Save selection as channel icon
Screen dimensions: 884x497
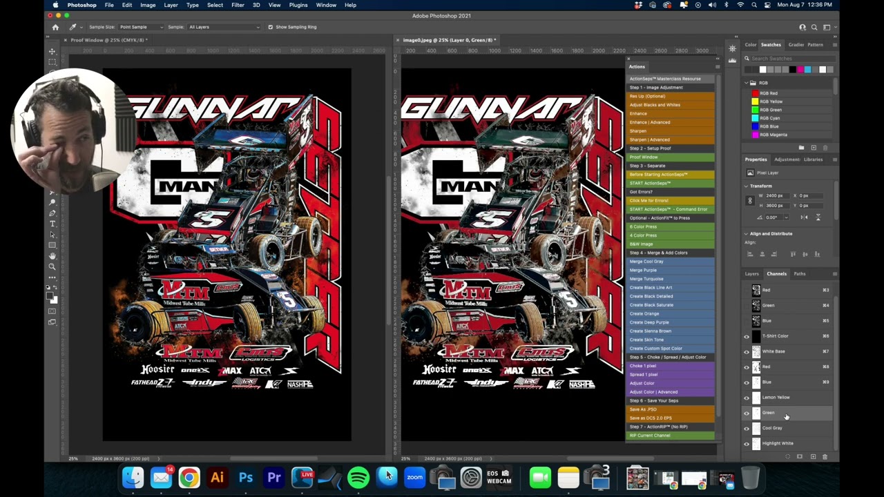click(800, 456)
